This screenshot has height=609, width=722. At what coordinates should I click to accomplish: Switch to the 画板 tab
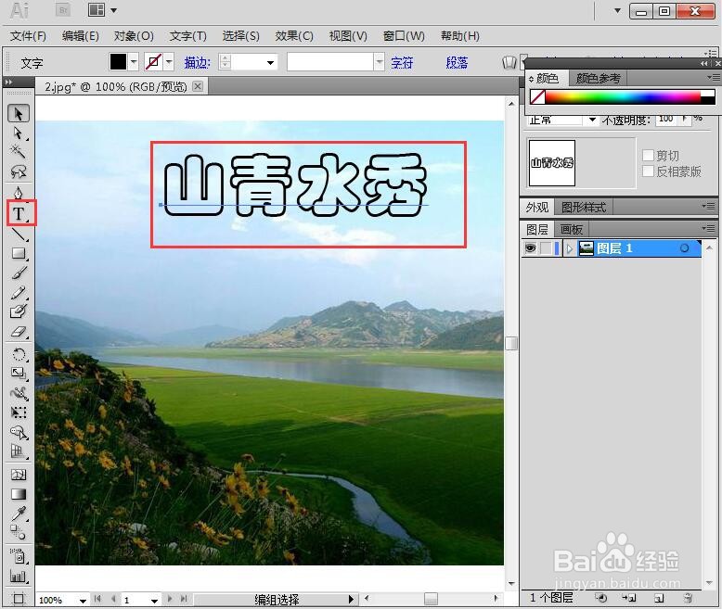[x=572, y=229]
